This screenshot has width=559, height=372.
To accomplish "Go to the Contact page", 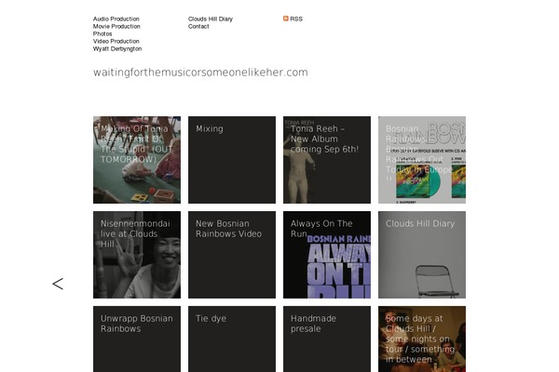I will [x=198, y=26].
